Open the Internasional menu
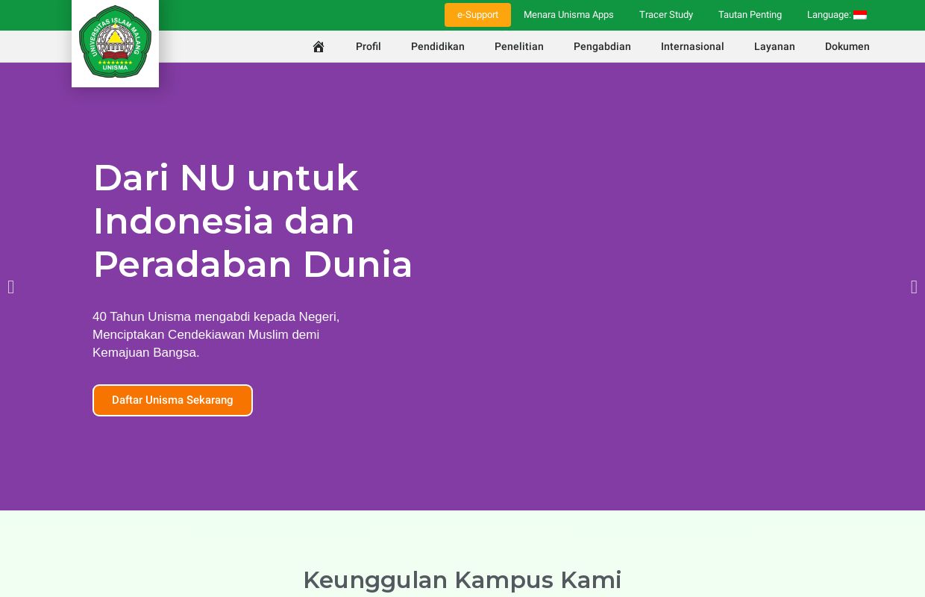This screenshot has width=925, height=597. click(x=692, y=46)
